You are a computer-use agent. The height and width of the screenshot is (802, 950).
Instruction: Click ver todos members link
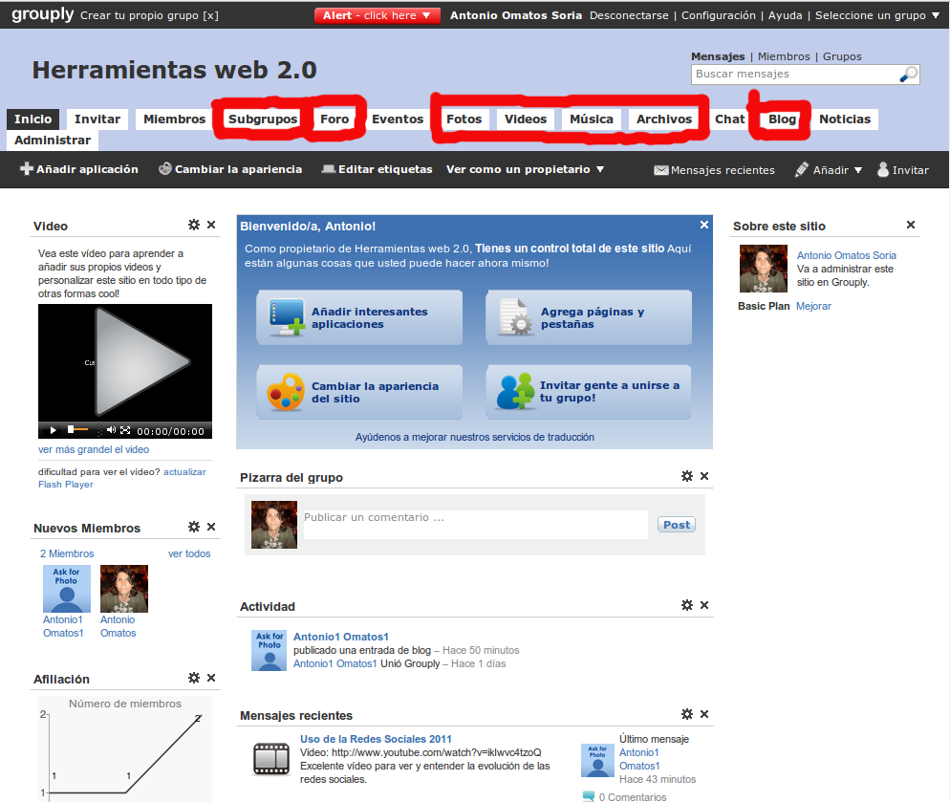tap(189, 553)
